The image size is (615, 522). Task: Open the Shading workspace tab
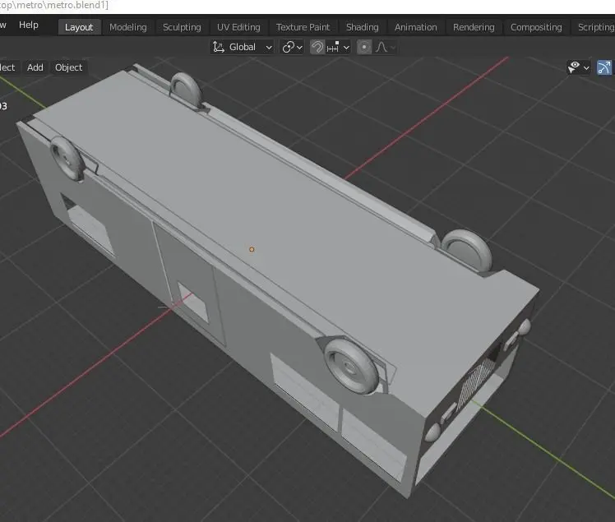click(x=362, y=27)
